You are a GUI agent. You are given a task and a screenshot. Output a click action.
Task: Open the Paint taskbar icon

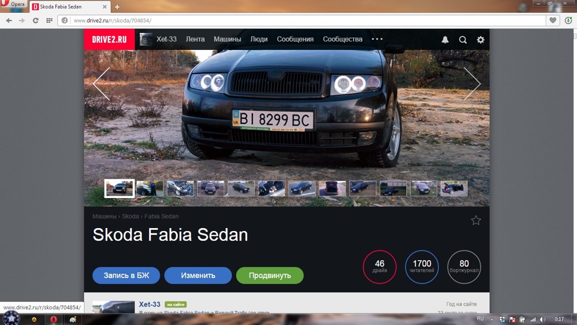click(x=73, y=320)
